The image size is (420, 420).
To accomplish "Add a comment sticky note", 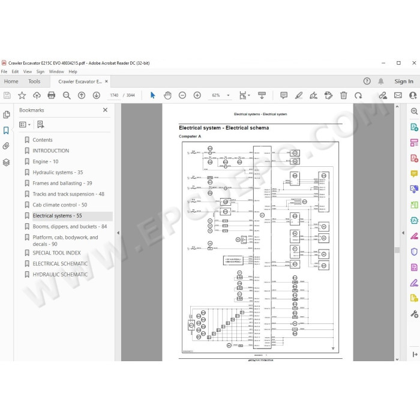I will pos(284,95).
